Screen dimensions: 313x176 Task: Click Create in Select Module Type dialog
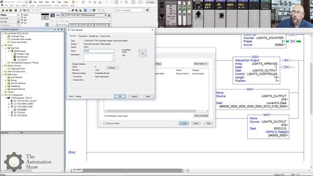coord(184,123)
